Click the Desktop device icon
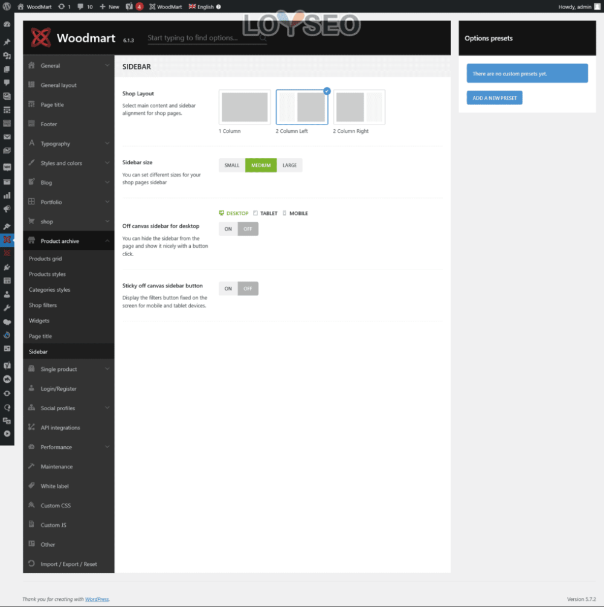This screenshot has height=607, width=604. [222, 213]
